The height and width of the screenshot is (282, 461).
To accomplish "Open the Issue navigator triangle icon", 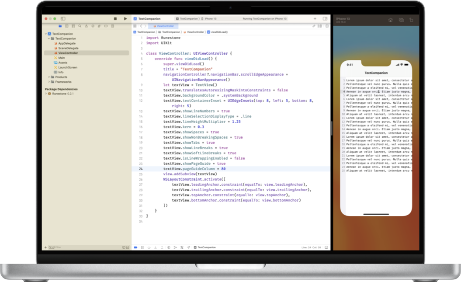I will (x=87, y=26).
